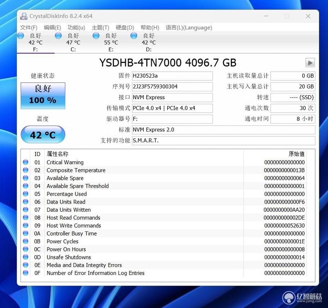Image resolution: width=328 pixels, height=308 pixels.
Task: Click the raw value 000000000013B
Action: coord(284,170)
